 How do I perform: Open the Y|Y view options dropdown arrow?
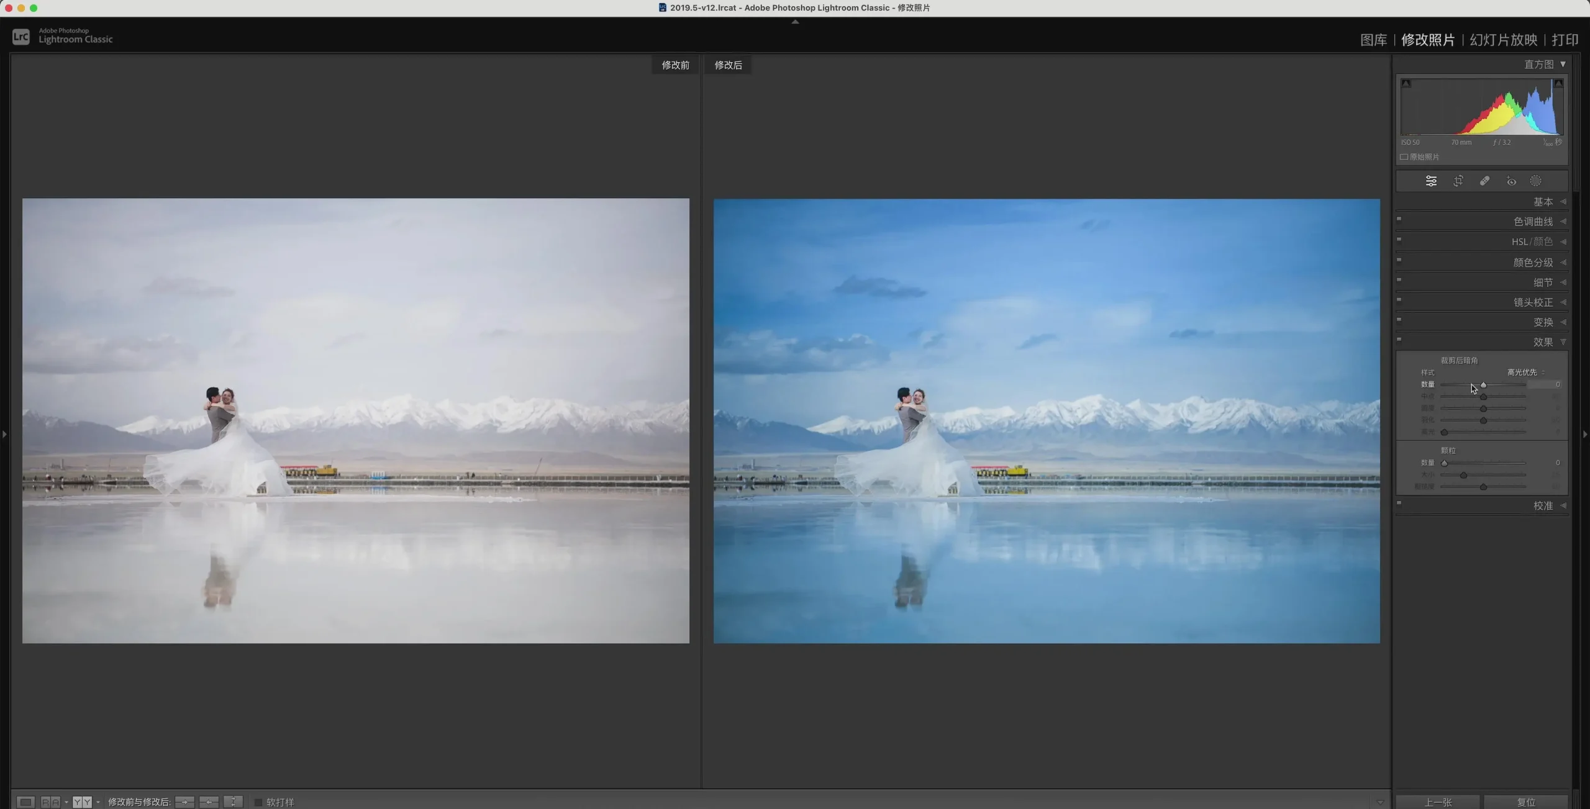point(98,802)
